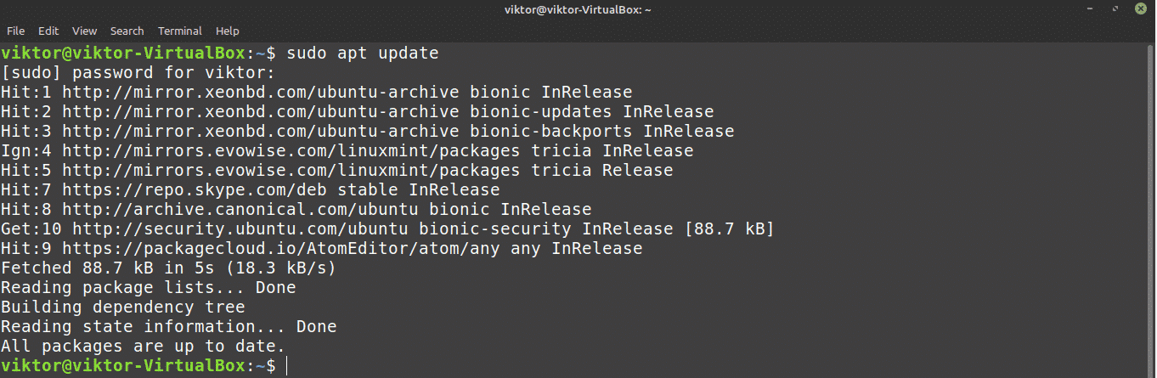The height and width of the screenshot is (378, 1157).
Task: Click the viktor@viktor-VirtualBox window title
Action: 578,9
